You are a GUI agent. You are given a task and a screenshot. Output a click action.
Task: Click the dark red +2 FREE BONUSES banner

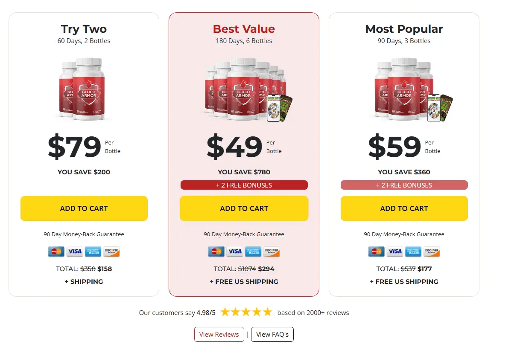(x=244, y=185)
